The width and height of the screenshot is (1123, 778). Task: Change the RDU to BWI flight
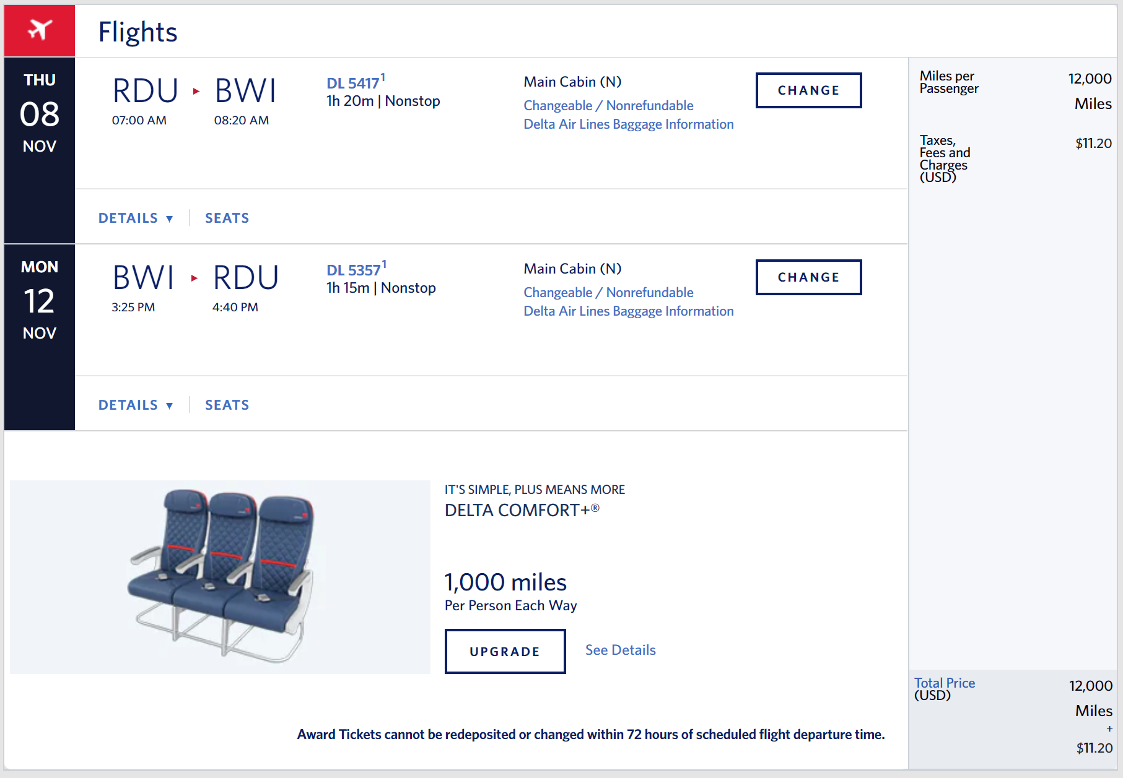tap(808, 90)
